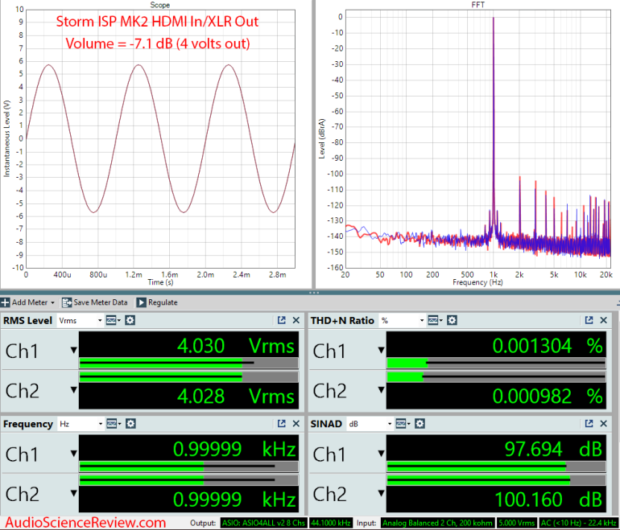Screen dimensions: 620x530
Task: Open RMS Level Vrms unit dropdown
Action: (80, 320)
